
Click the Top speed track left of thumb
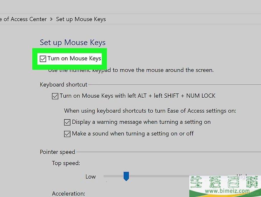click(x=113, y=176)
